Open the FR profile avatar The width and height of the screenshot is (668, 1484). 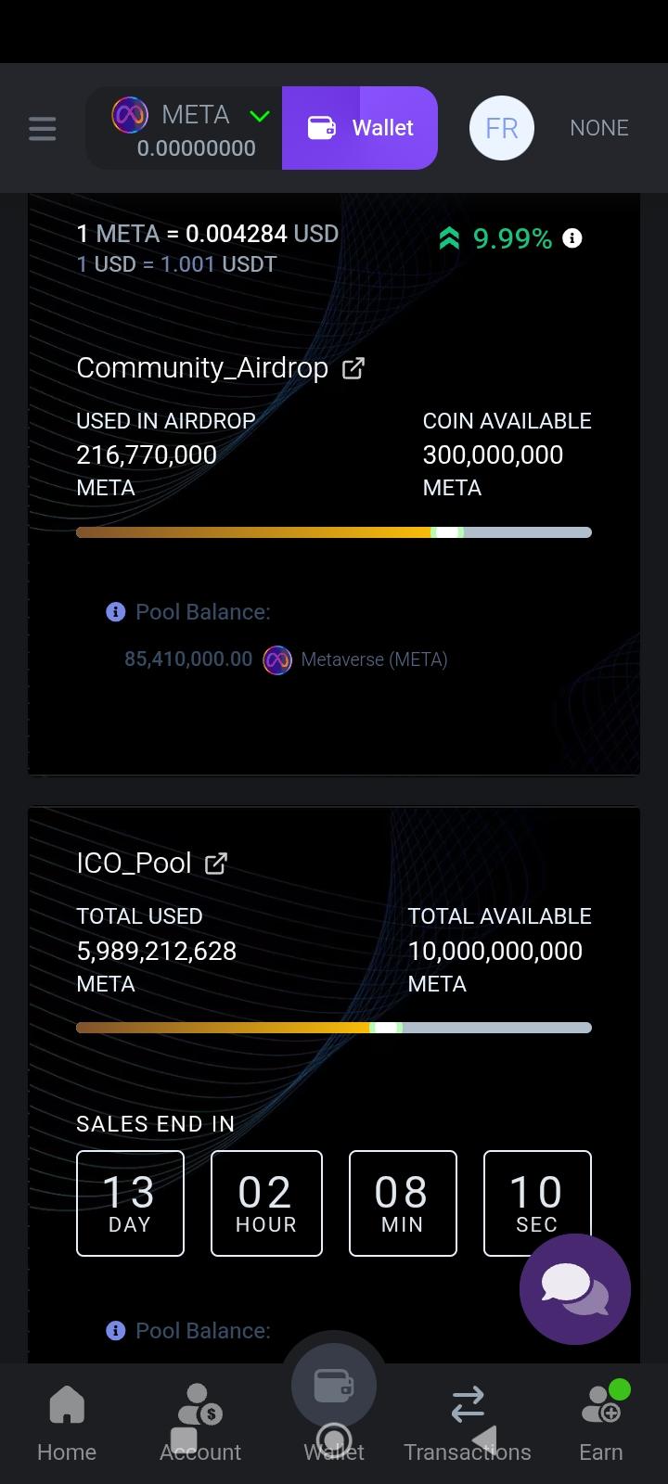(x=502, y=128)
